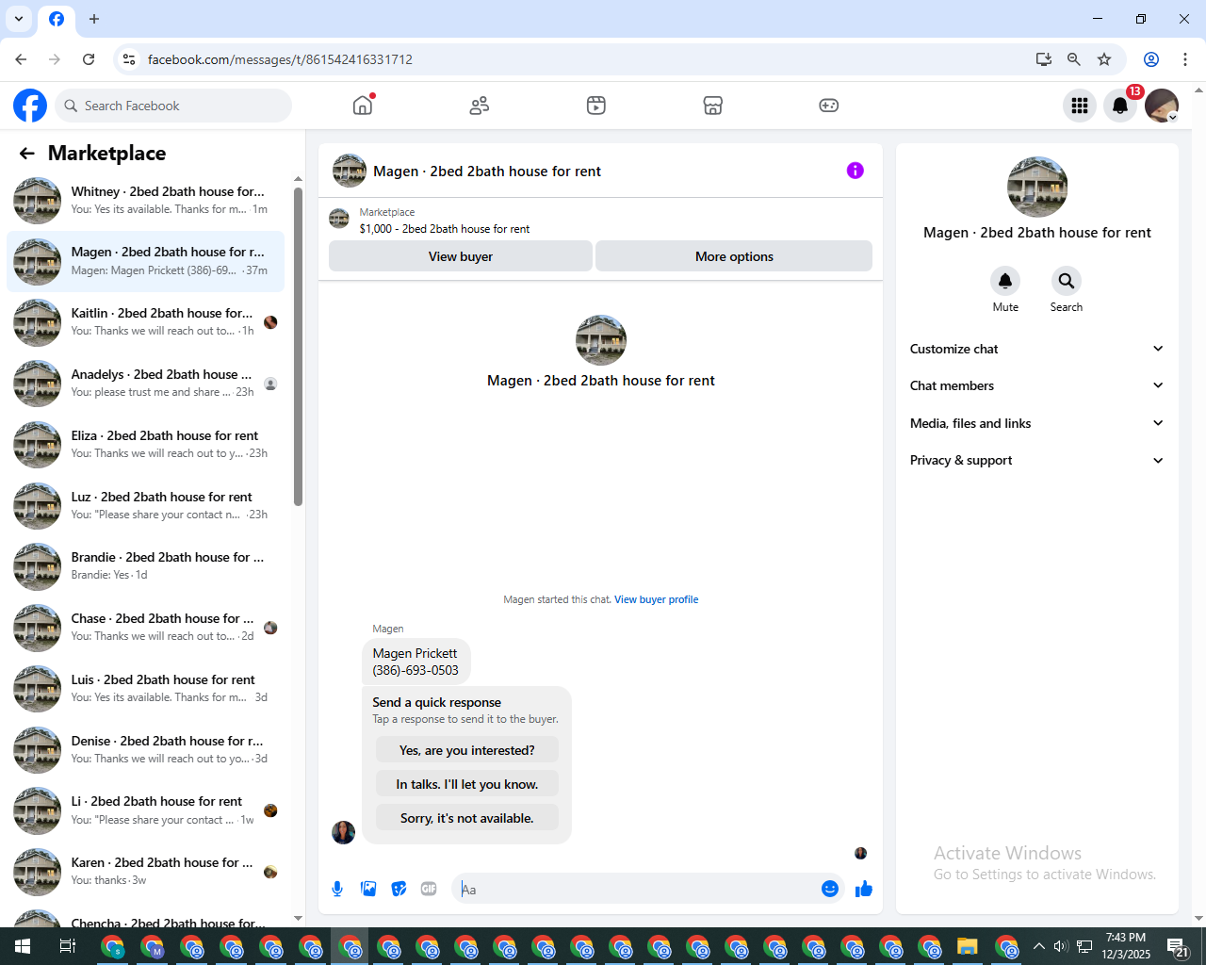
Task: Open Chrome three-dot menu
Action: (x=1185, y=59)
